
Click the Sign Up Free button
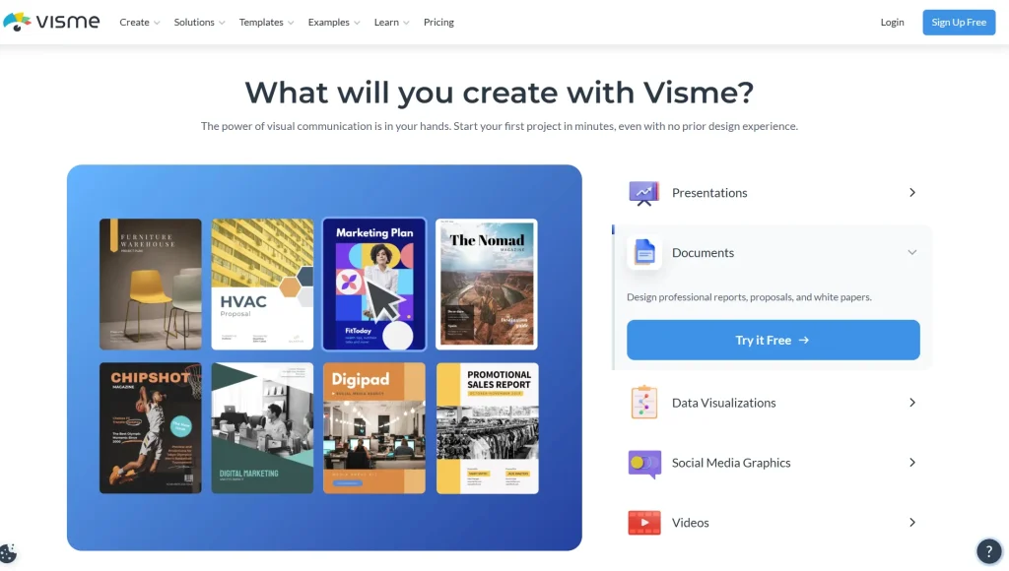tap(958, 23)
